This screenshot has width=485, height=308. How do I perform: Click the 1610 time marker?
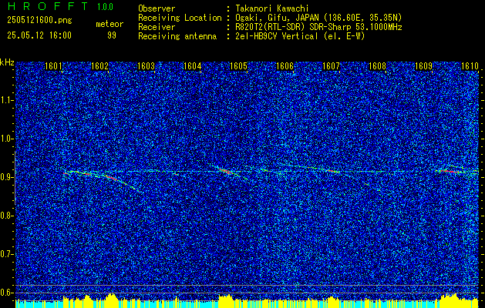coord(470,65)
